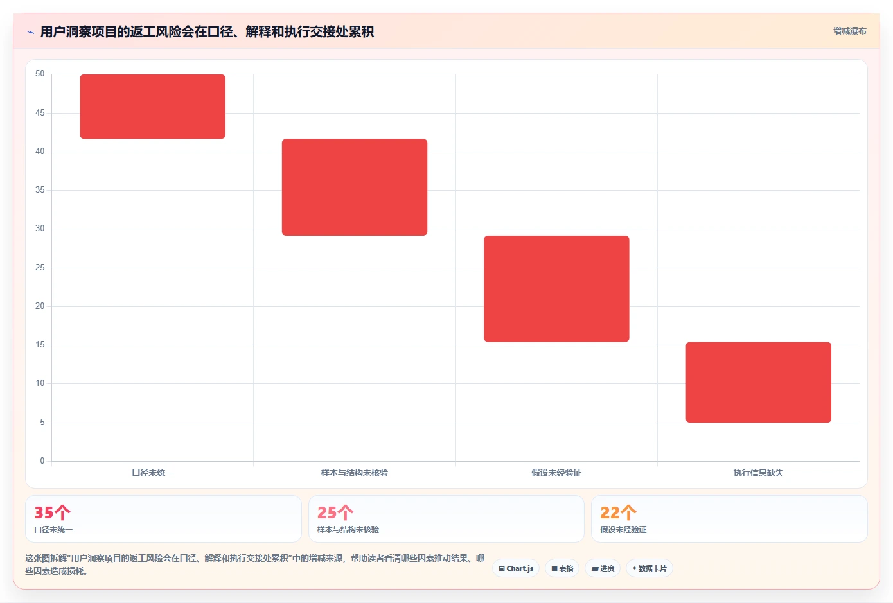Click the 进度 tag chip
The image size is (893, 603).
point(603,568)
